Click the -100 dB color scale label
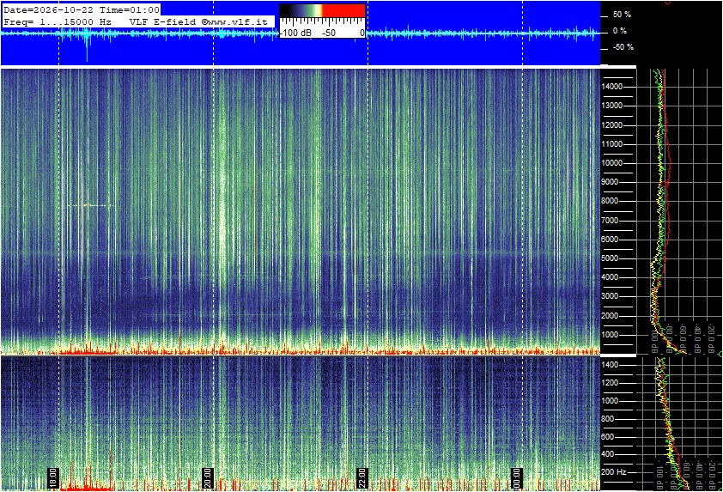This screenshot has width=723, height=492. [x=295, y=33]
